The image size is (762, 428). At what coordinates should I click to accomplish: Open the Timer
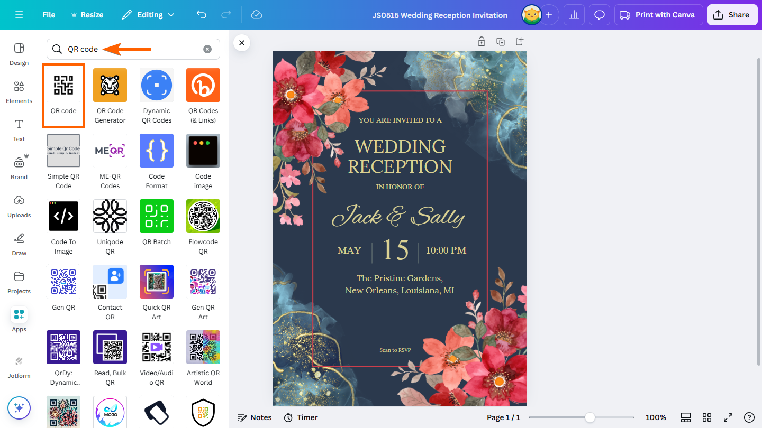click(301, 417)
